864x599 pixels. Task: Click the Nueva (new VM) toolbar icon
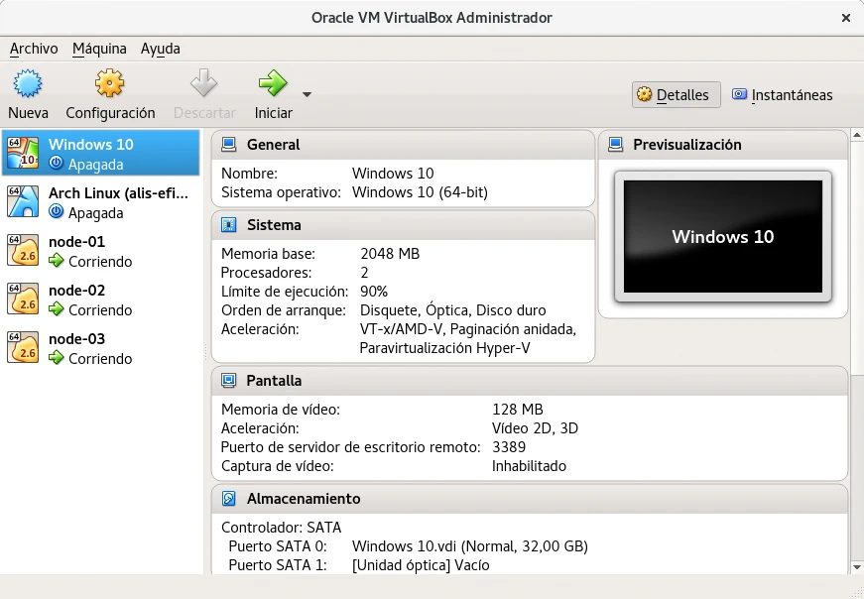click(x=28, y=83)
